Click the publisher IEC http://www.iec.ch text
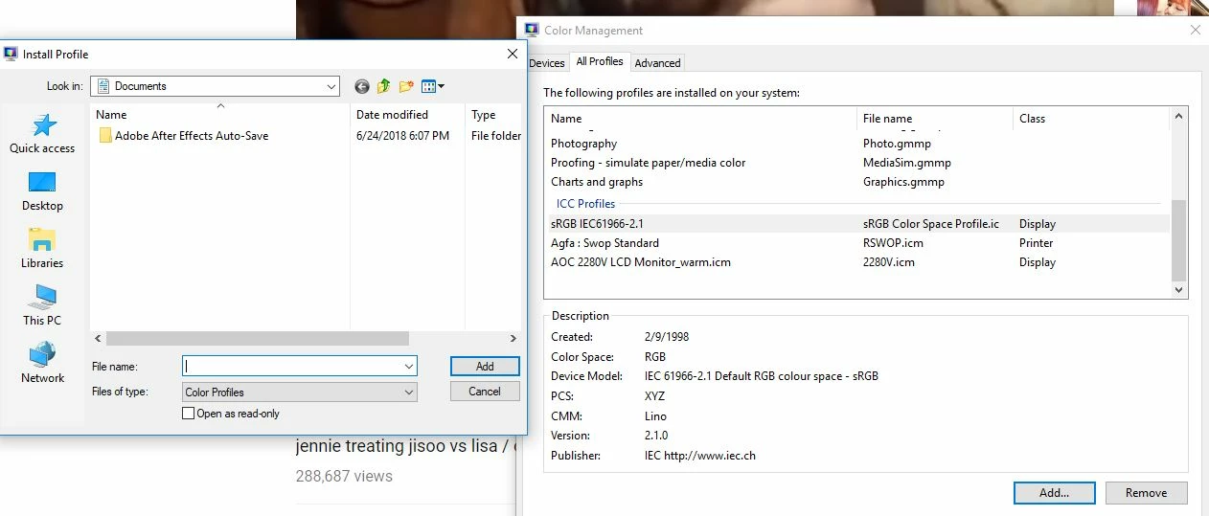The image size is (1209, 516). pos(700,456)
